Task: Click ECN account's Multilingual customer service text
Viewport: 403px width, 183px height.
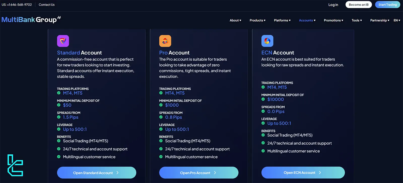Action: 293,151
